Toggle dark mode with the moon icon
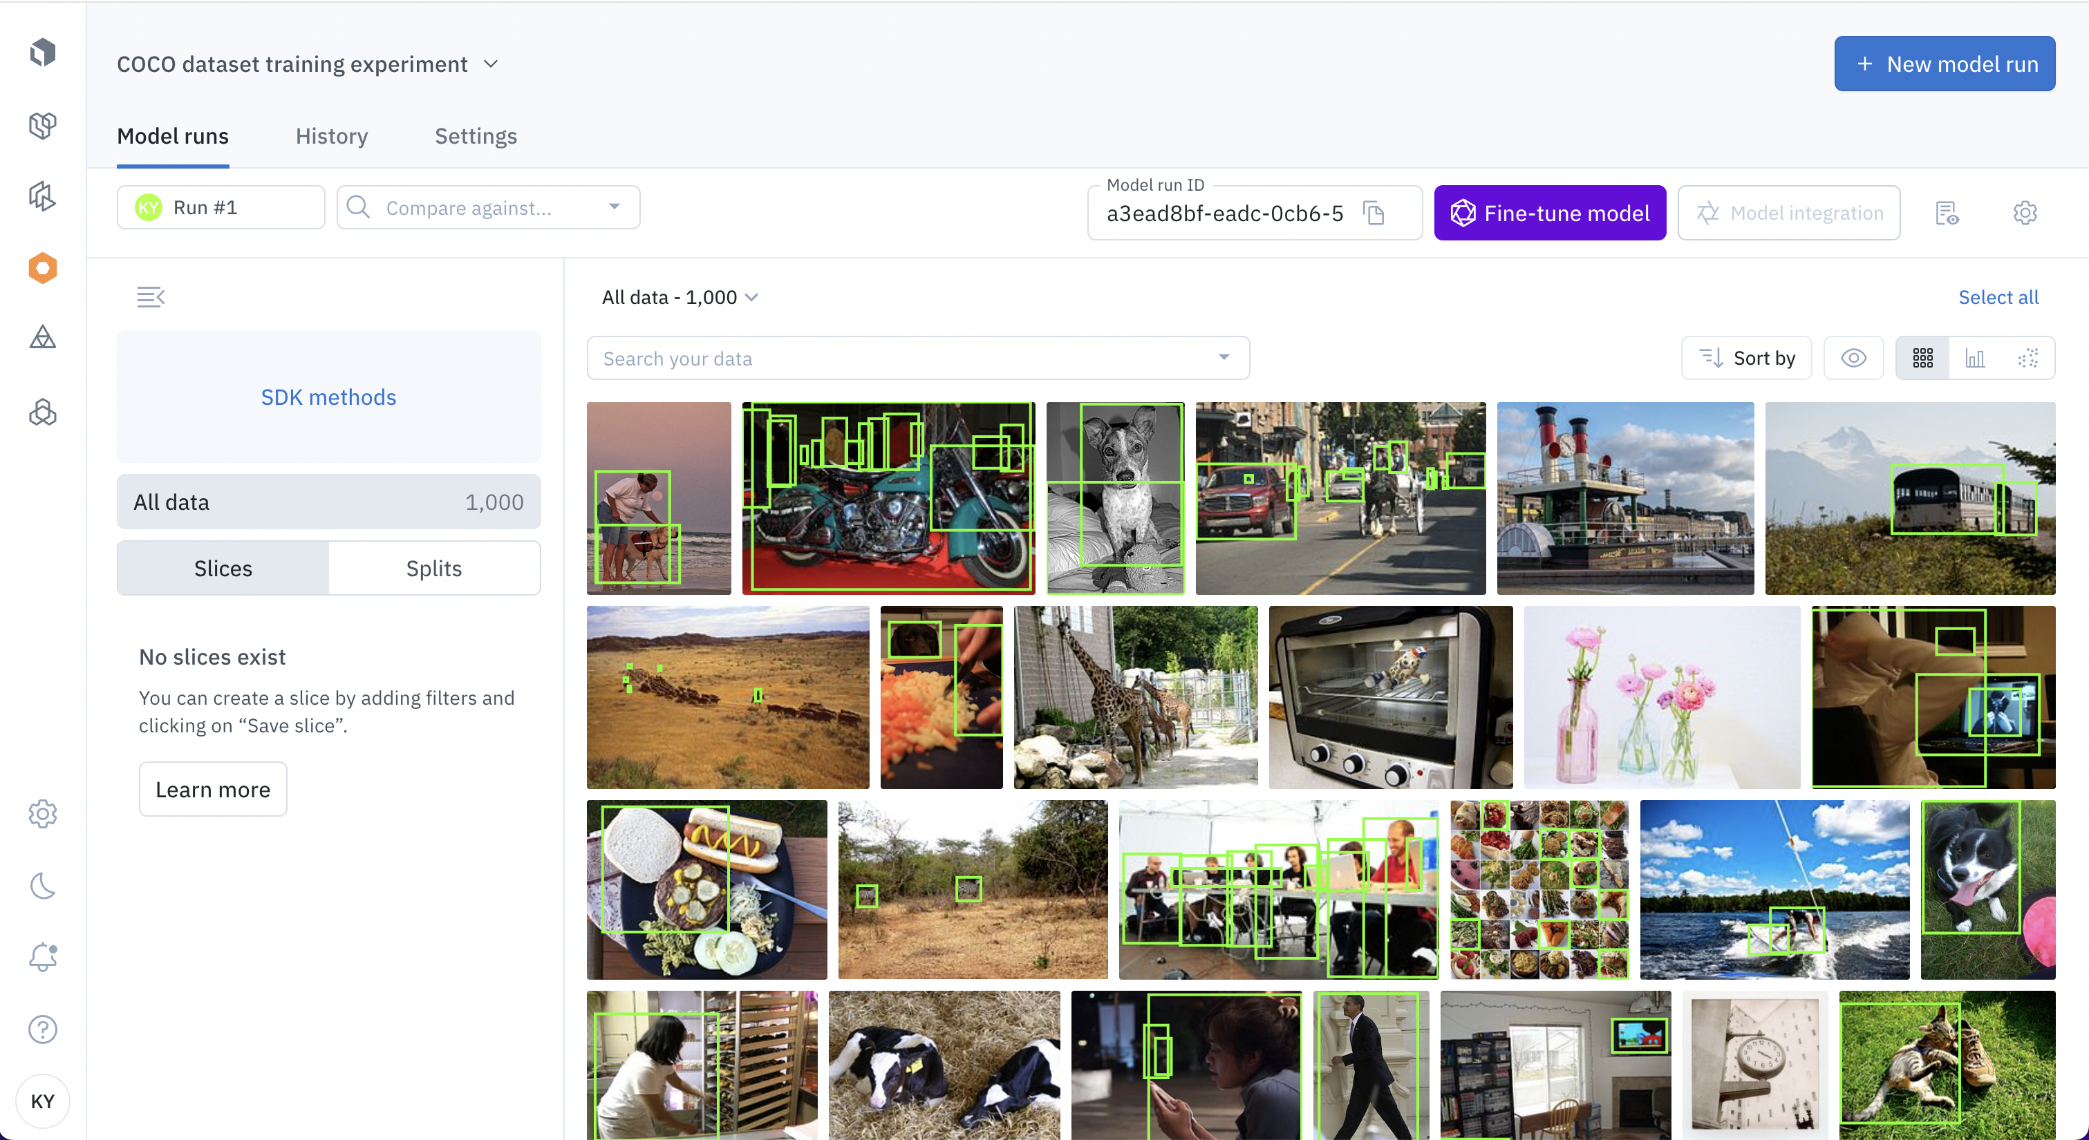Viewport: 2089px width, 1140px height. 42,886
